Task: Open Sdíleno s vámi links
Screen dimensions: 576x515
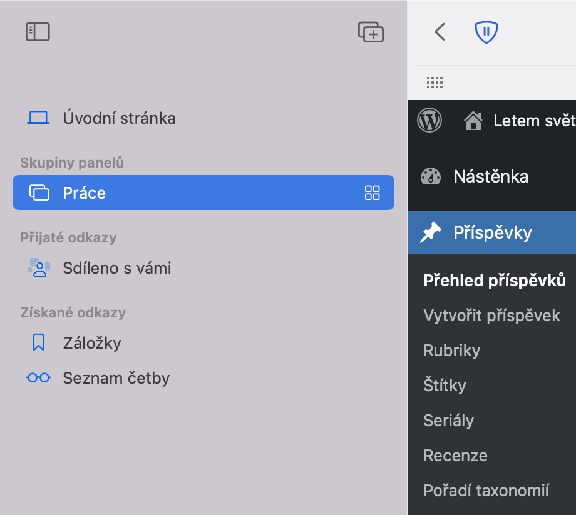Action: click(116, 268)
